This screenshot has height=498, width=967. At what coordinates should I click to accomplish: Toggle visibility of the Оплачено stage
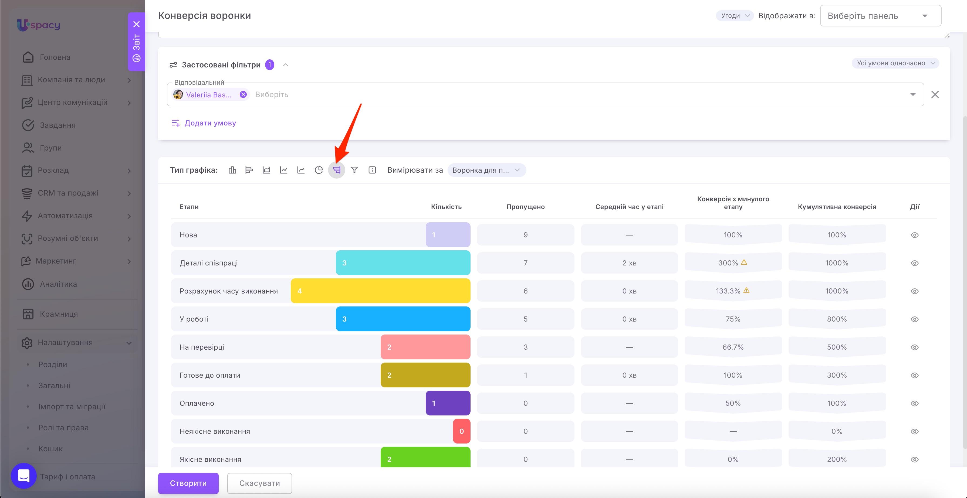tap(915, 404)
